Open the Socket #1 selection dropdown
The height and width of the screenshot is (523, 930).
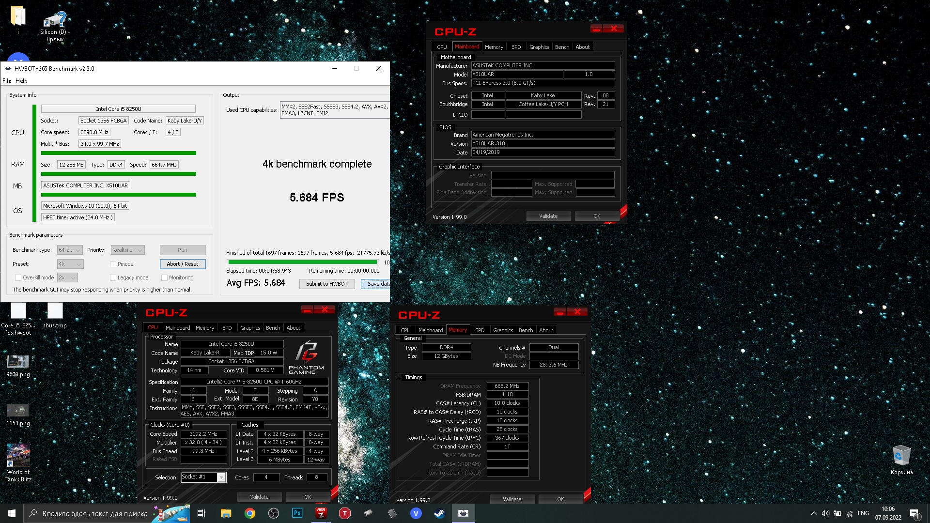pyautogui.click(x=203, y=477)
